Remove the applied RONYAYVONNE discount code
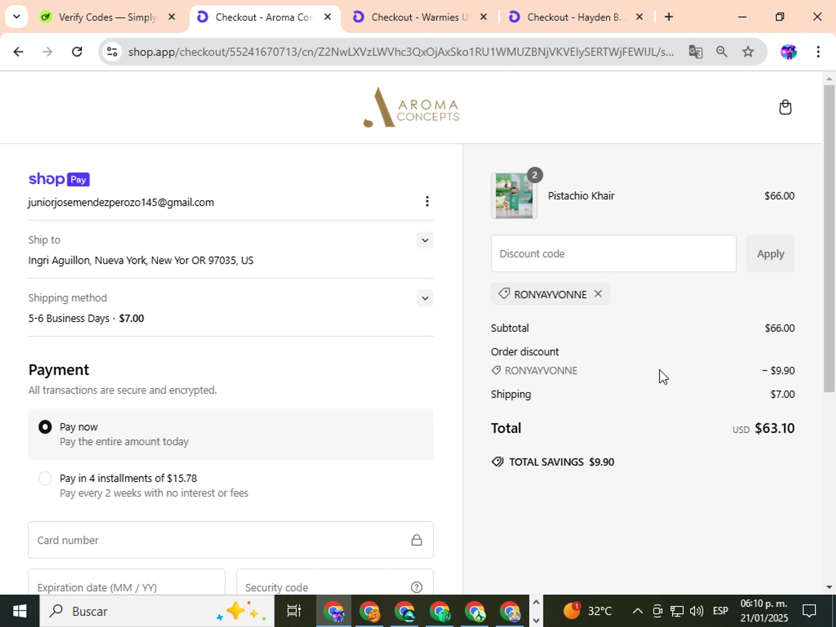 point(598,294)
